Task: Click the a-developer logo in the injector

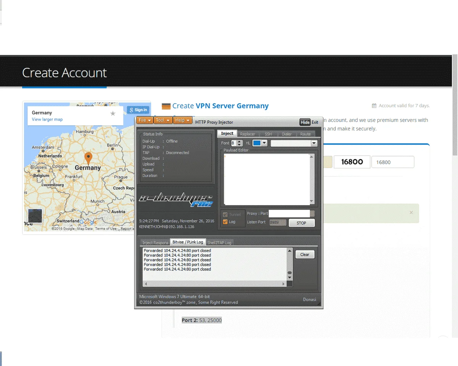Action: (x=176, y=200)
